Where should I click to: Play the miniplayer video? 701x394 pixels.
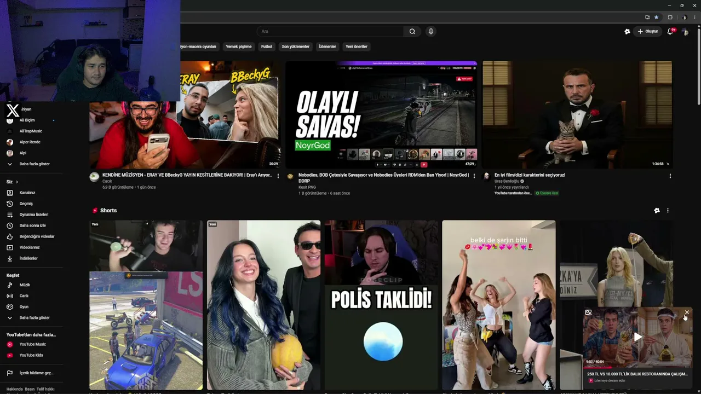pyautogui.click(x=637, y=337)
